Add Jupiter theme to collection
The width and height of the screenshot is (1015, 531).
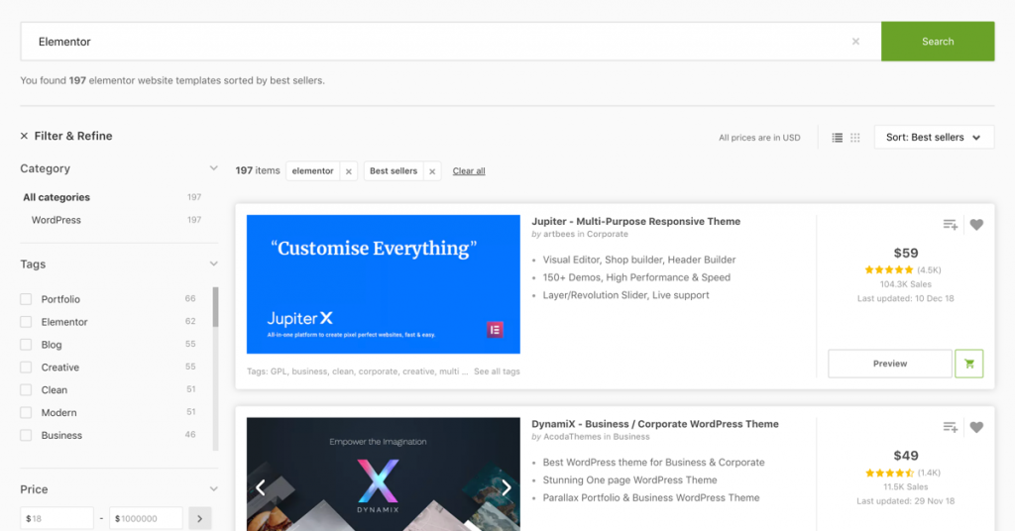coord(950,225)
